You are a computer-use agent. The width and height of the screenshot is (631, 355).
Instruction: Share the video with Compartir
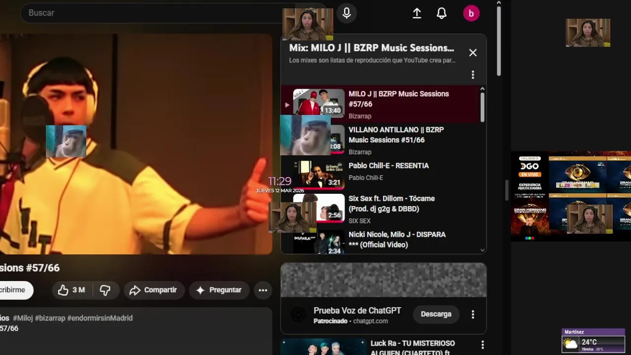(x=153, y=290)
